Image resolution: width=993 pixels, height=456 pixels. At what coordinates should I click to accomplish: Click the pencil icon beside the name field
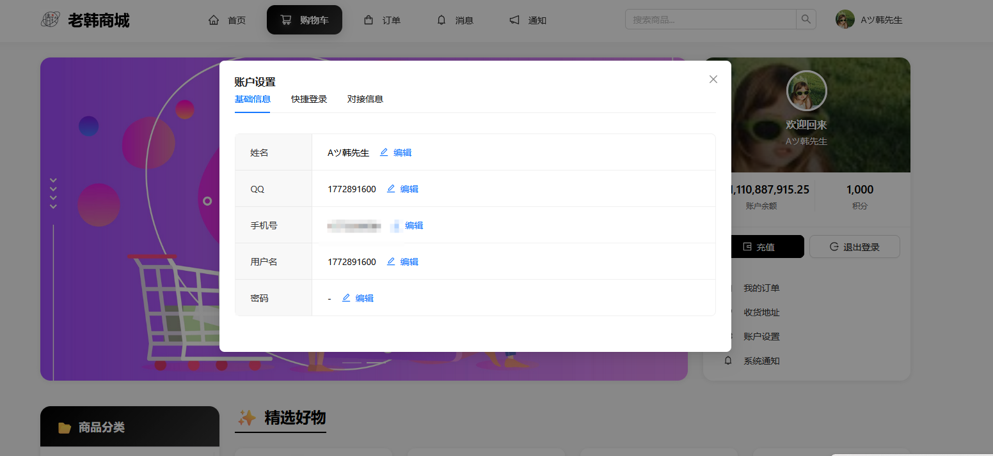[x=384, y=153]
